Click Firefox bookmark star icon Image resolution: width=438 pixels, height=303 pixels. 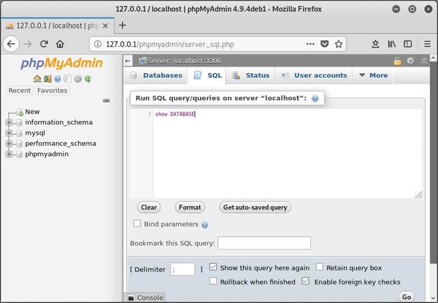click(x=339, y=44)
